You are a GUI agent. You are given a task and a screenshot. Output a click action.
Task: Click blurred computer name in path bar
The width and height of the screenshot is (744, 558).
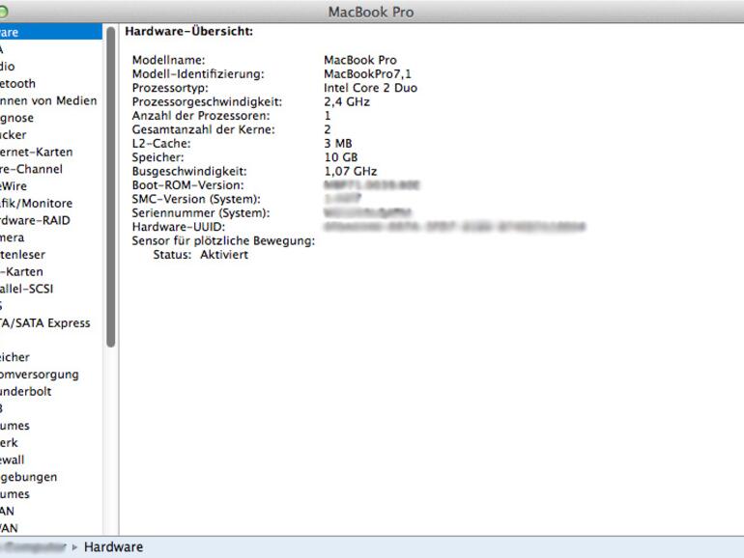click(x=33, y=546)
